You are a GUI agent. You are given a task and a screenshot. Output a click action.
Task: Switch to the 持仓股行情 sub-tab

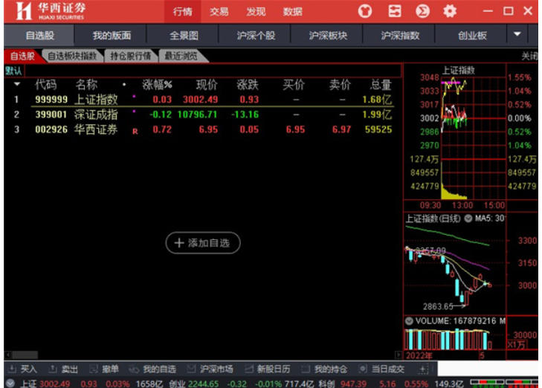click(x=130, y=56)
